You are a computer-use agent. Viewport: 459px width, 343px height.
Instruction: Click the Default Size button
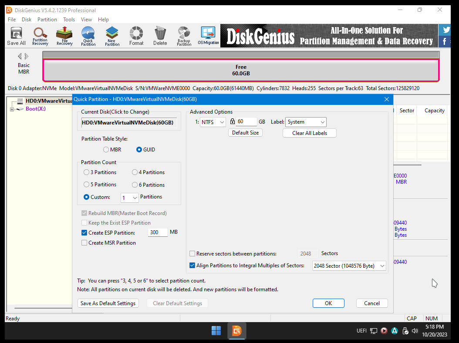coord(245,133)
